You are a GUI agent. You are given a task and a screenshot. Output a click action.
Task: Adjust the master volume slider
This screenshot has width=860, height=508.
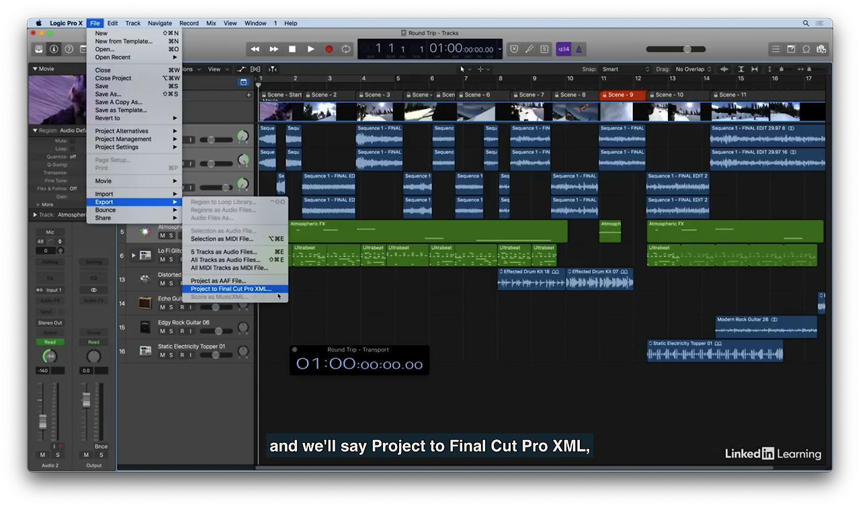click(x=676, y=49)
